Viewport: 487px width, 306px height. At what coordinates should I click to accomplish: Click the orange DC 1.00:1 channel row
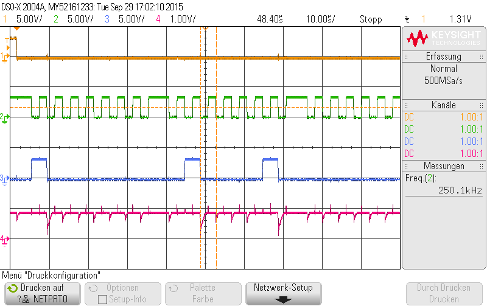coord(444,117)
